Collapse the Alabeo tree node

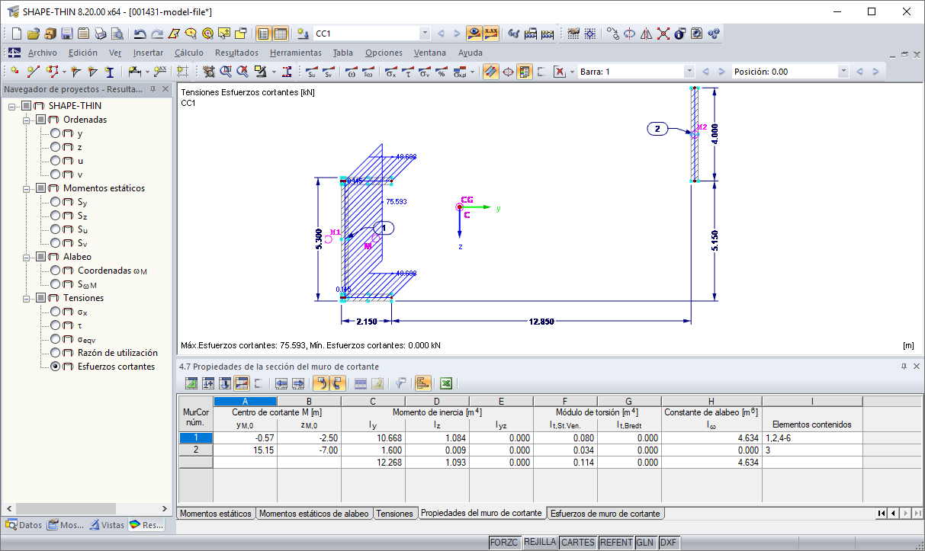click(27, 257)
